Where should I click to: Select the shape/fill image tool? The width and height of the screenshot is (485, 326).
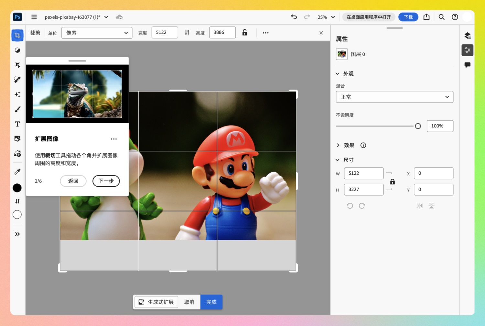(17, 139)
